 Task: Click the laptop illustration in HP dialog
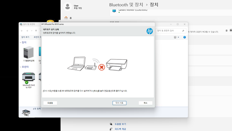click(77, 64)
